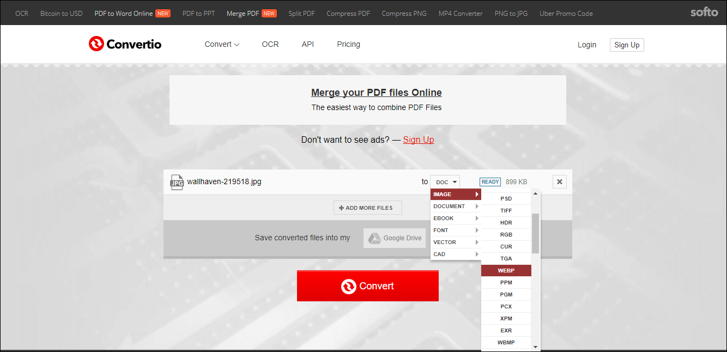
Task: Click the format list scrollbar thumb
Action: click(535, 233)
